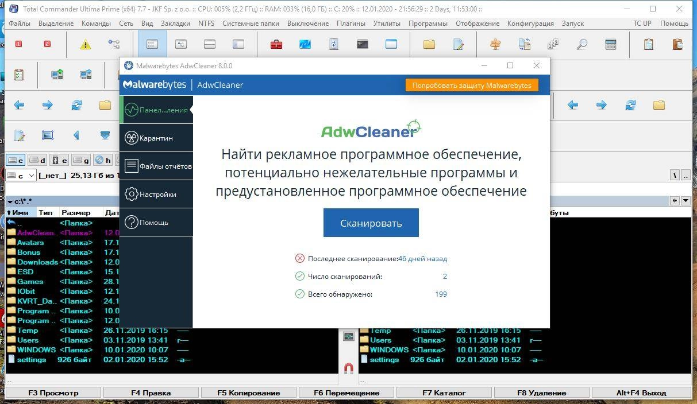This screenshot has height=404, width=697.
Task: Open right panel favorites asterisk button
Action: (675, 201)
